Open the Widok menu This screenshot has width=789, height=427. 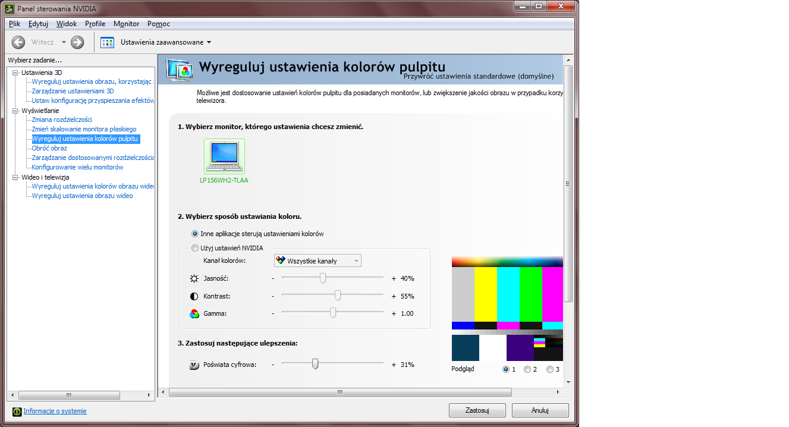coord(67,24)
